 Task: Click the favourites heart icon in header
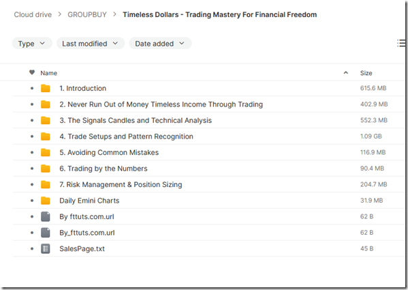32,72
